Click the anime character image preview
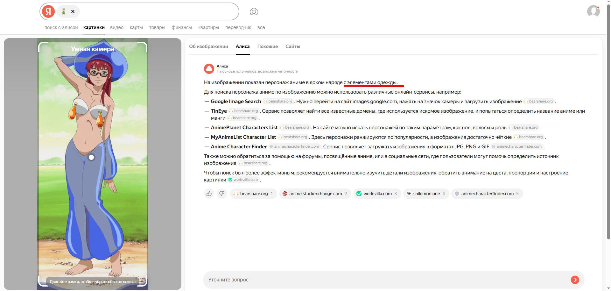The width and height of the screenshot is (611, 291). click(x=93, y=164)
